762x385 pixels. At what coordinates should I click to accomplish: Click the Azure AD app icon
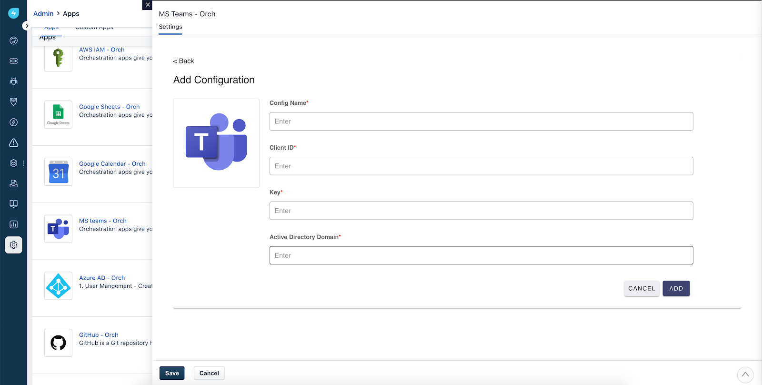click(x=58, y=286)
